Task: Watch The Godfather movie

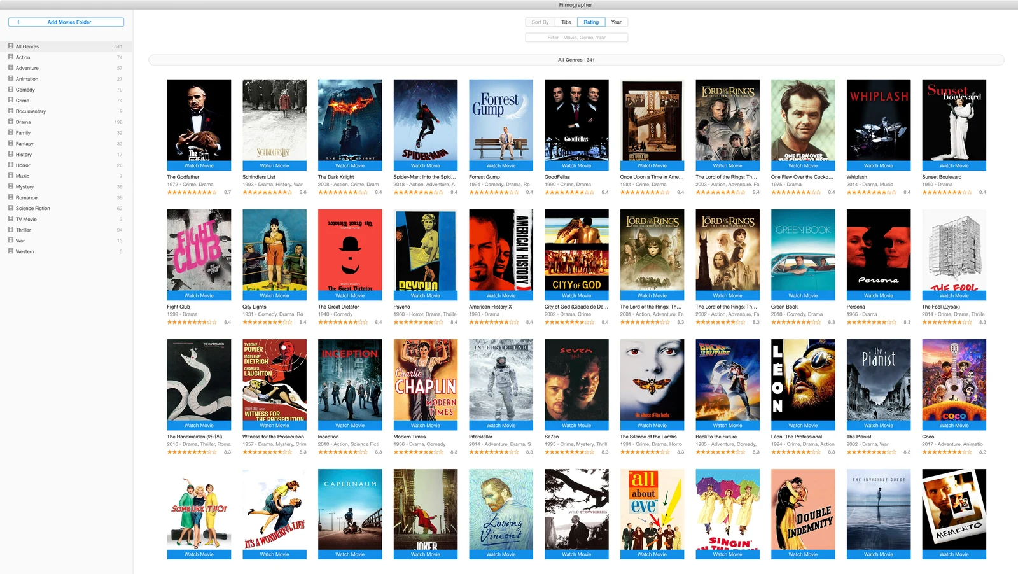Action: 199,165
